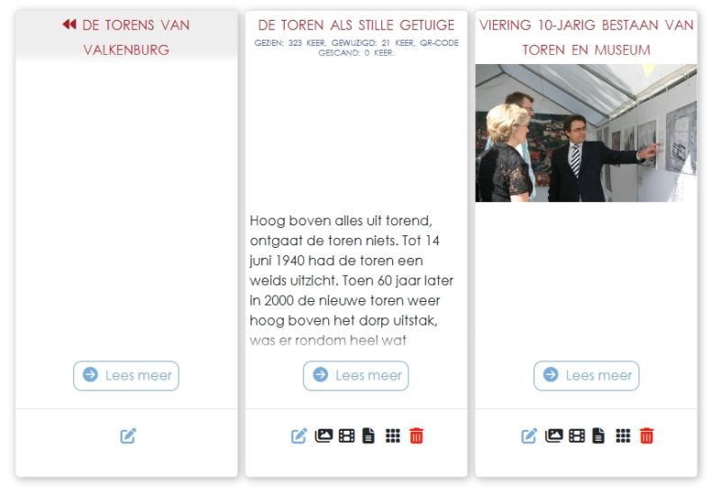This screenshot has height=494, width=721.
Task: Click the document icon in the middle card
Action: click(x=369, y=435)
